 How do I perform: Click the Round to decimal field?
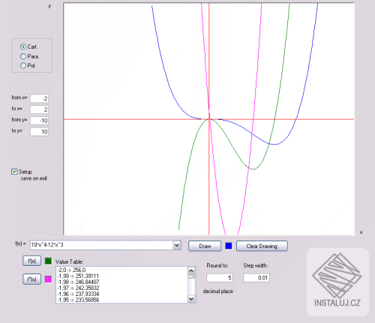pyautogui.click(x=220, y=278)
